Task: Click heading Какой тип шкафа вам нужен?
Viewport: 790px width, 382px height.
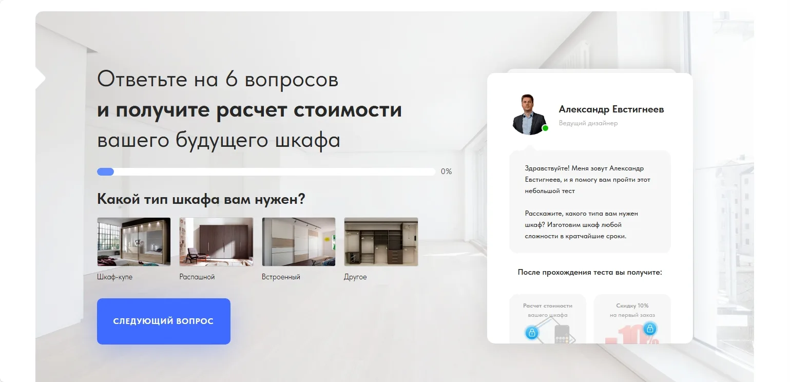Action: pyautogui.click(x=201, y=199)
